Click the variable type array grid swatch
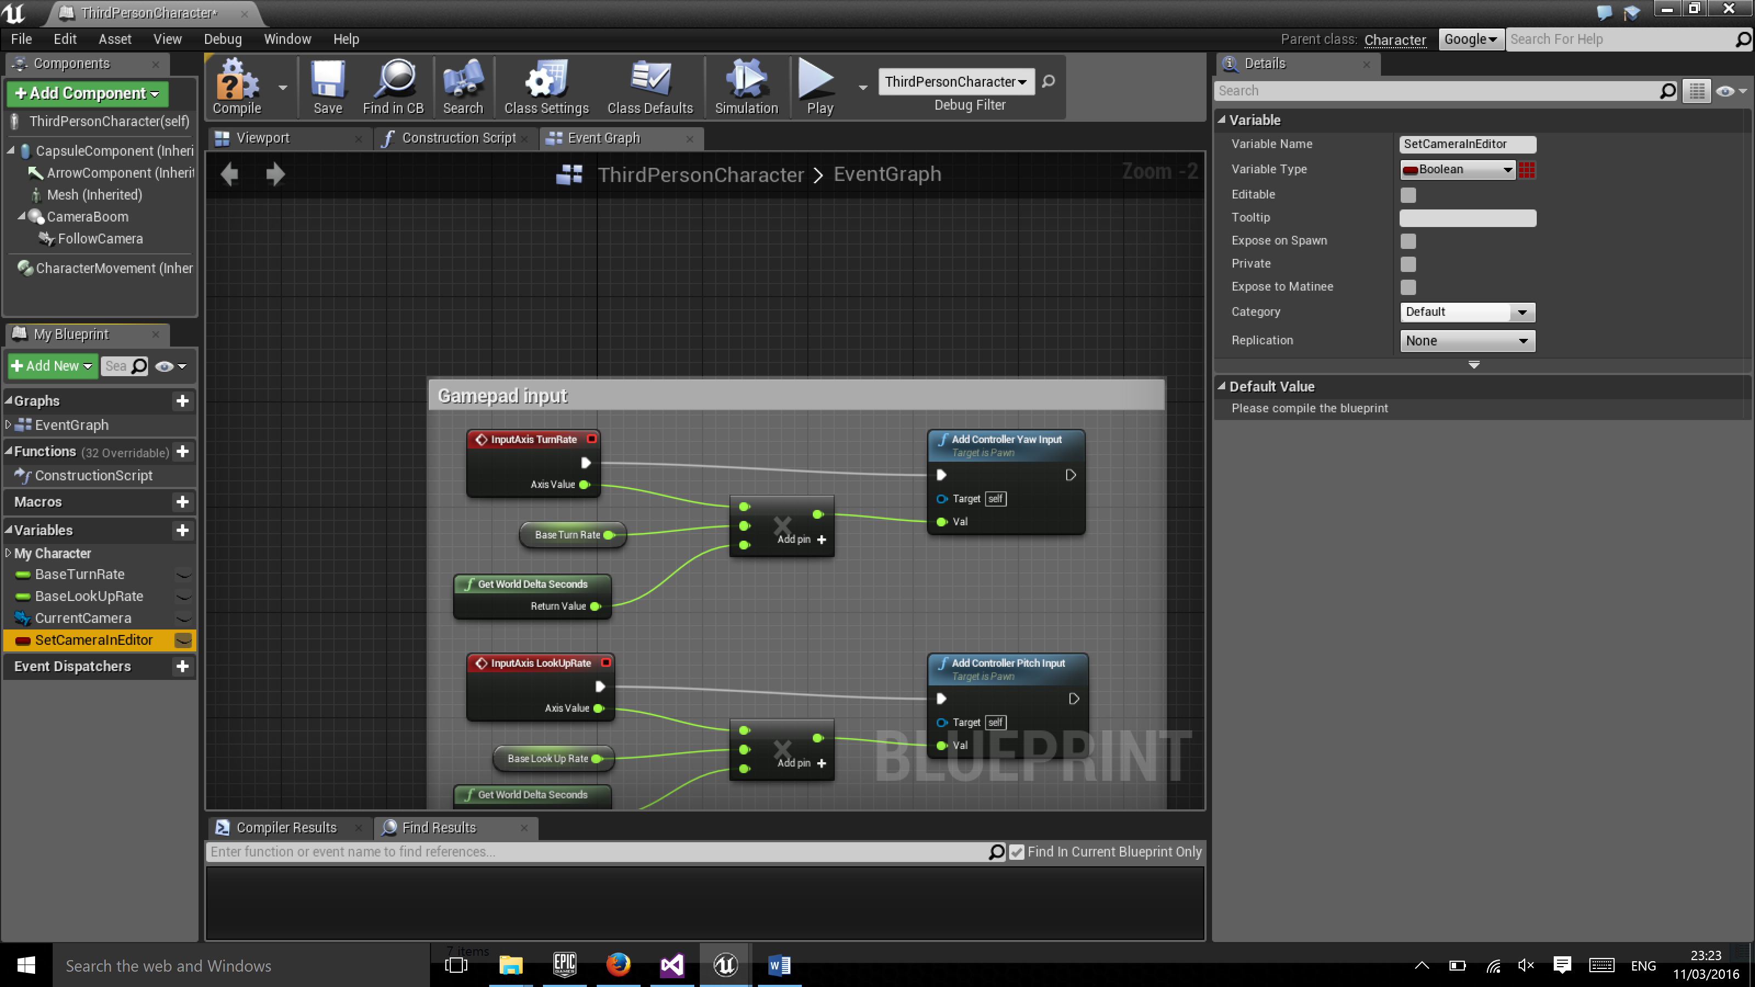 pos(1526,171)
